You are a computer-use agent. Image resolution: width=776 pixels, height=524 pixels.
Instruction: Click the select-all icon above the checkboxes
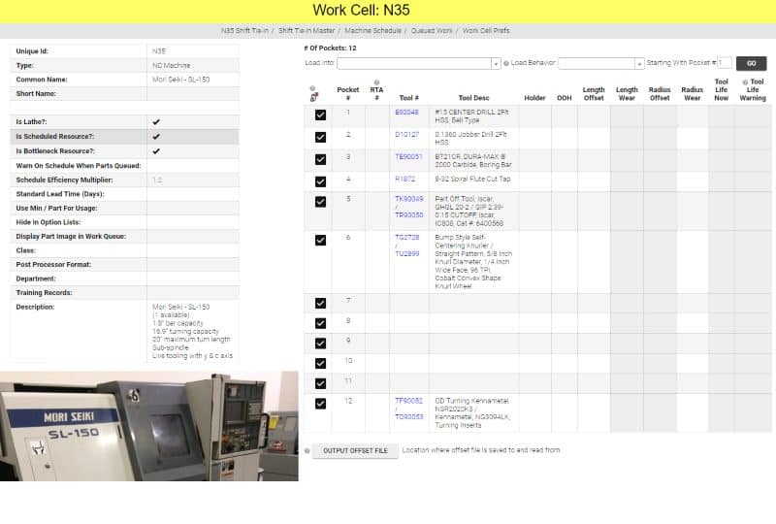pyautogui.click(x=313, y=98)
